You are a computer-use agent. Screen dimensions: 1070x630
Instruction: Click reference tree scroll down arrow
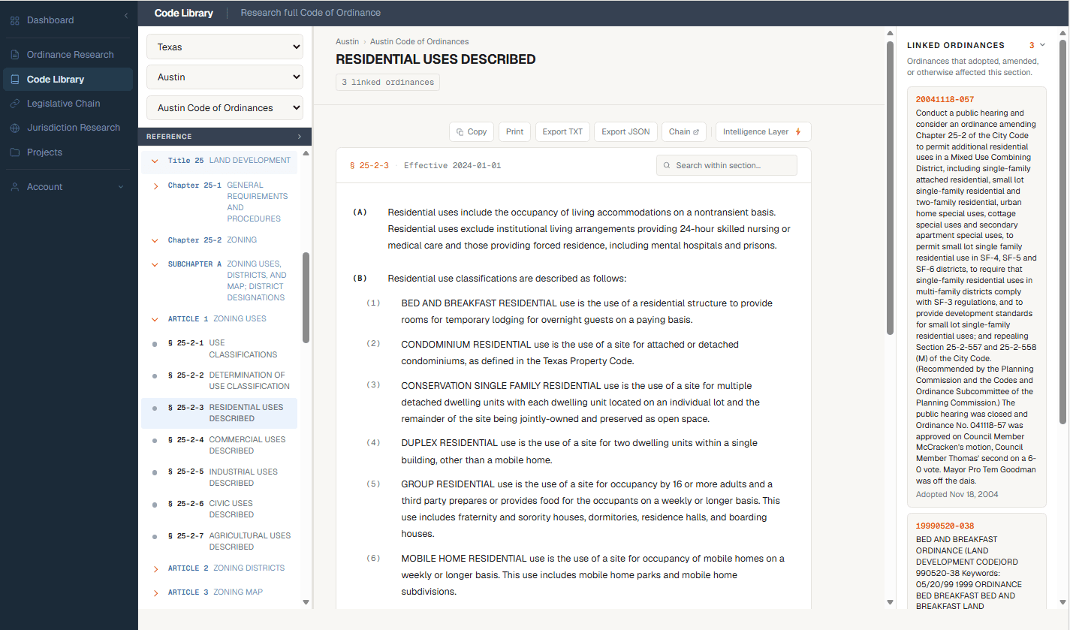pyautogui.click(x=306, y=602)
